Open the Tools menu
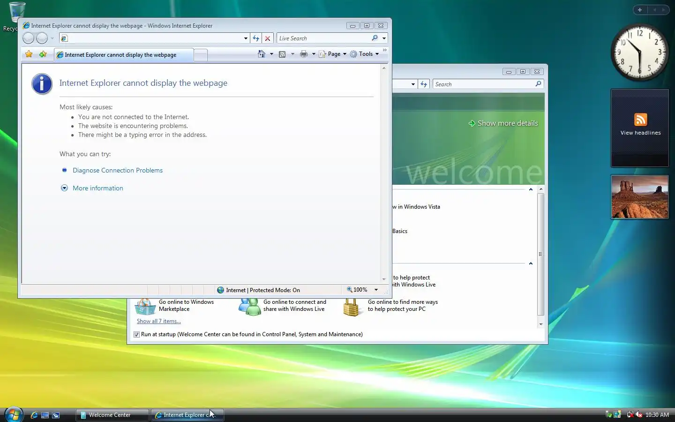 (364, 54)
